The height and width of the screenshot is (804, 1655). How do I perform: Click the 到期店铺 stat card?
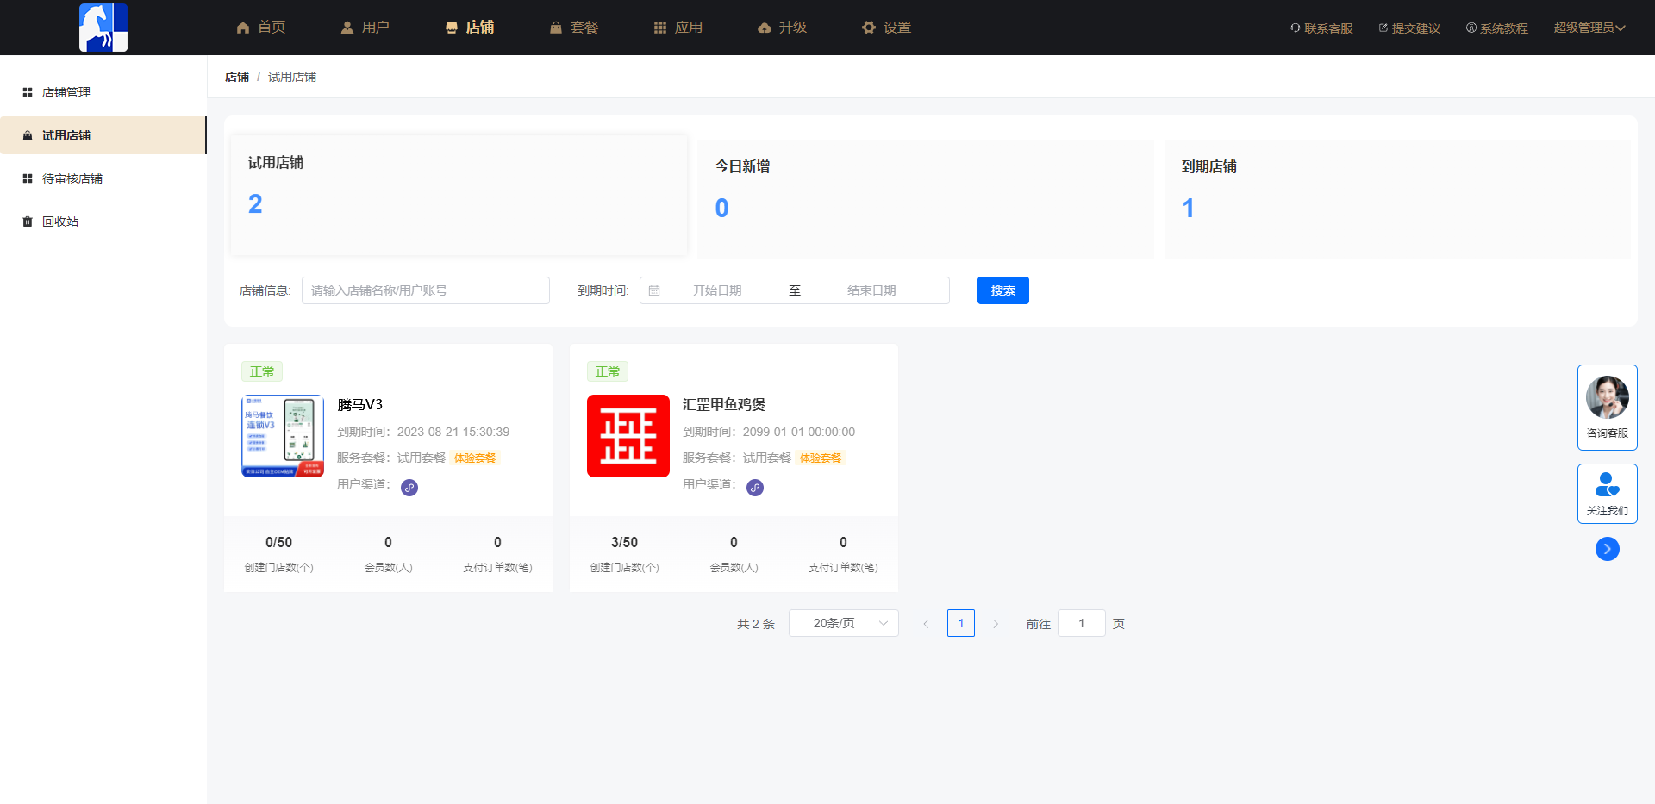[x=1397, y=199]
